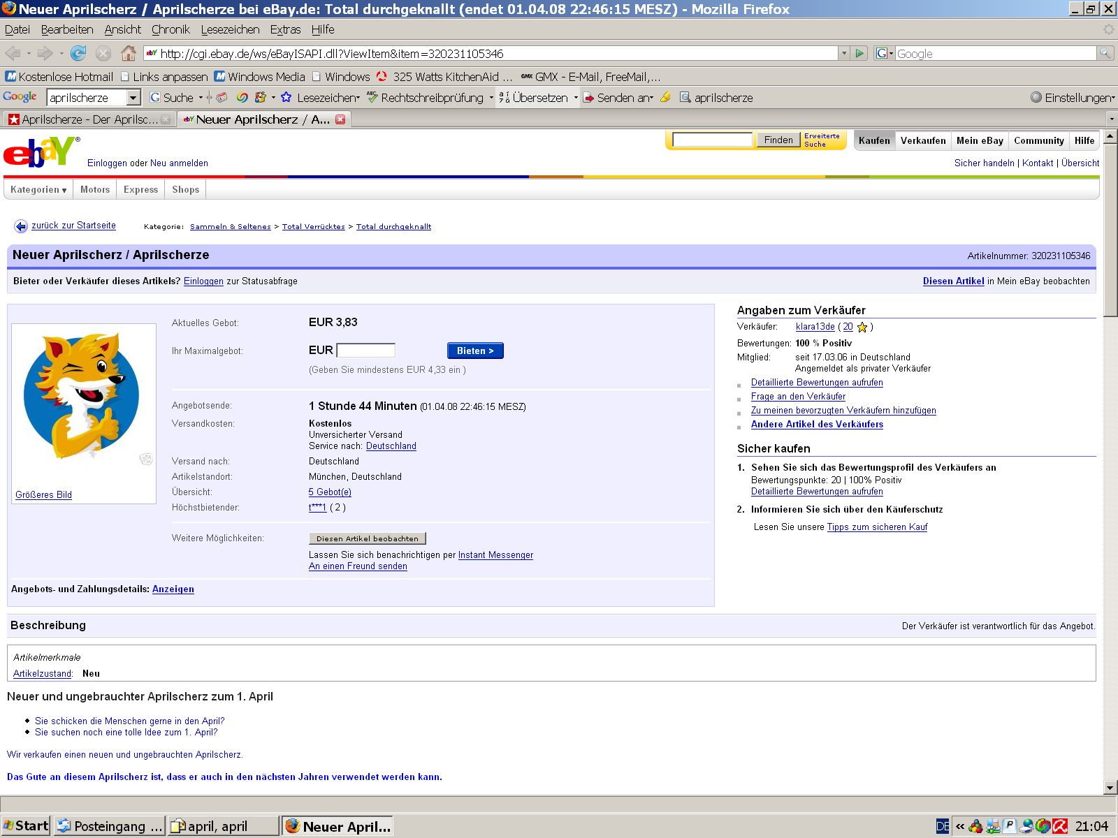The height and width of the screenshot is (838, 1118).
Task: Click the Google toolbar logo
Action: tap(20, 97)
